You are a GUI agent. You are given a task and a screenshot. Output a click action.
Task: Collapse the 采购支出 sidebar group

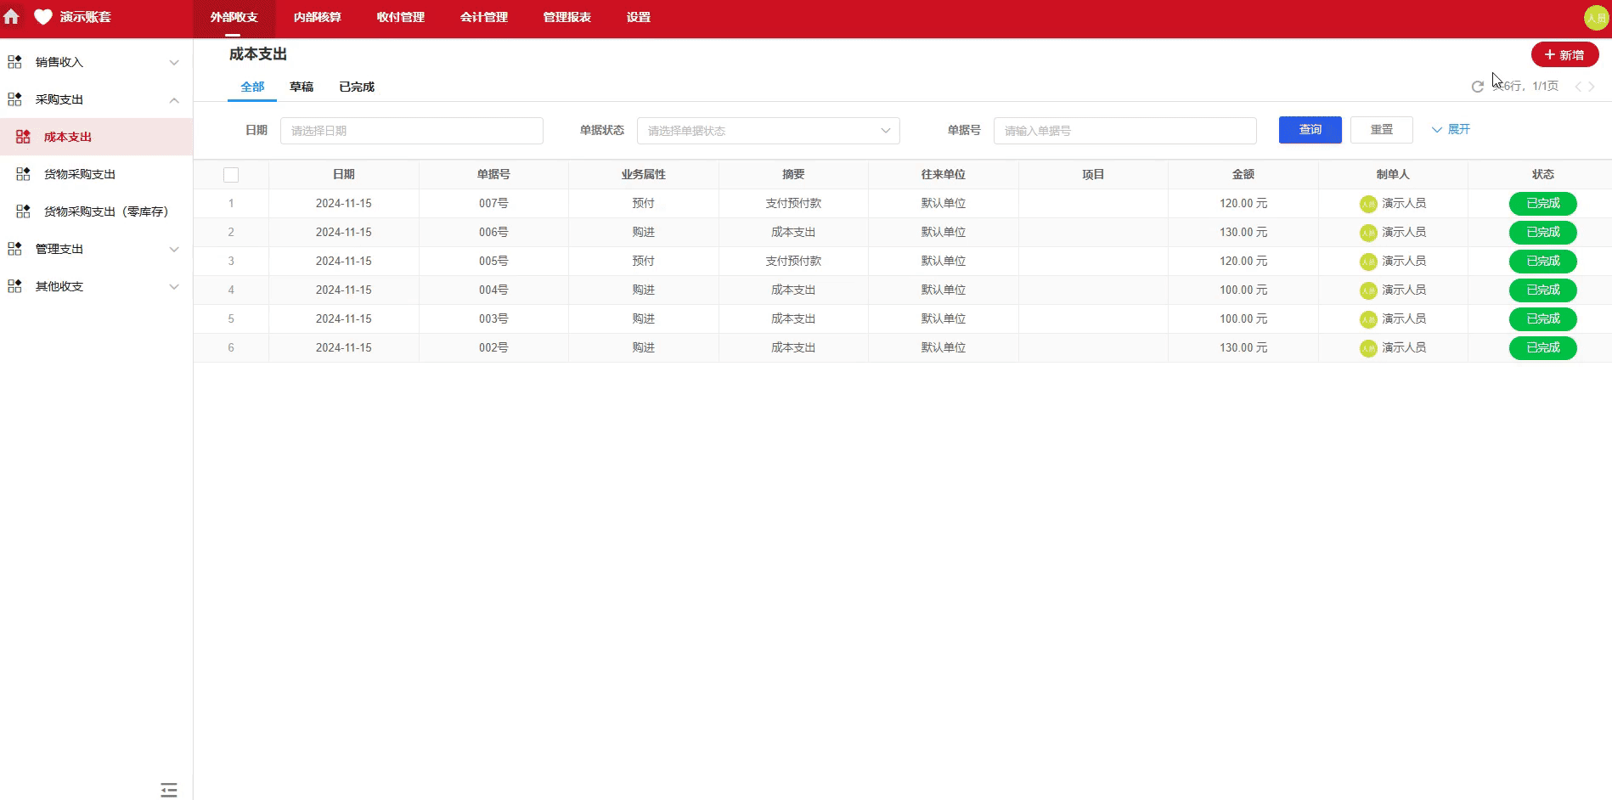tap(174, 99)
